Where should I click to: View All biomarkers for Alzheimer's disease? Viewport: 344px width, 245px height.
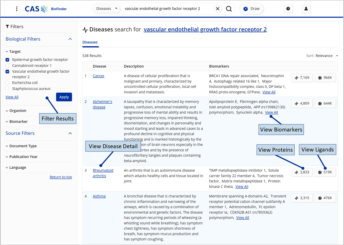pos(271,112)
